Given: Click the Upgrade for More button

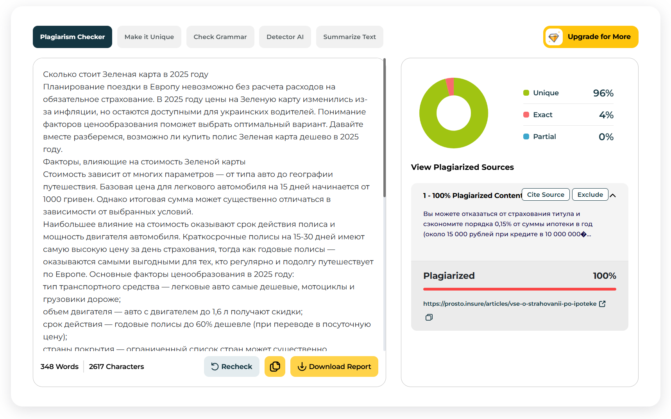Looking at the screenshot, I should point(590,37).
